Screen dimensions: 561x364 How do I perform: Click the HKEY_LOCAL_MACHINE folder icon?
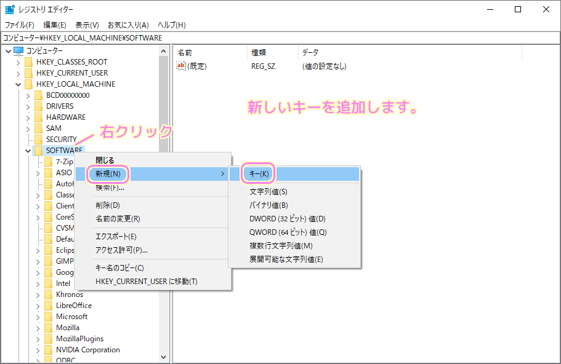[x=29, y=84]
